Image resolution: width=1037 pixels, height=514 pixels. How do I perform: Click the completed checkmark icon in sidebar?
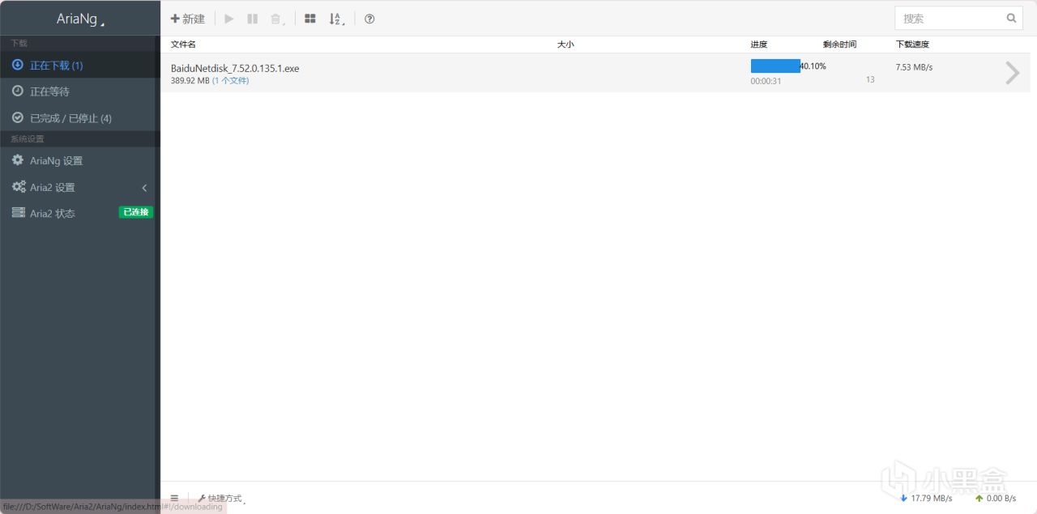tap(18, 118)
